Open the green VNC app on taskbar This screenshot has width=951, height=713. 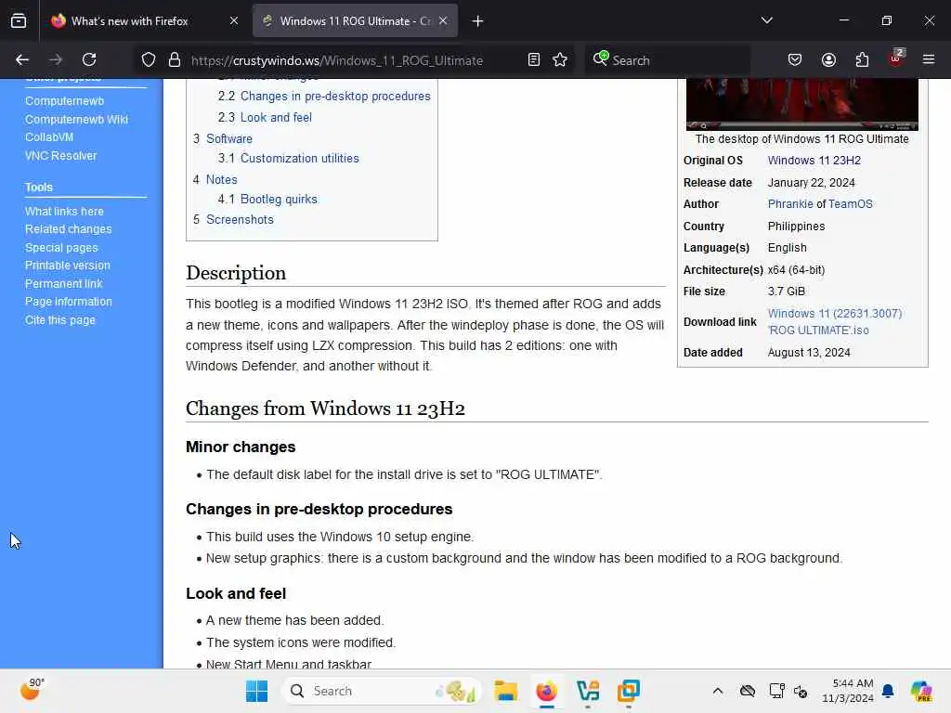588,691
